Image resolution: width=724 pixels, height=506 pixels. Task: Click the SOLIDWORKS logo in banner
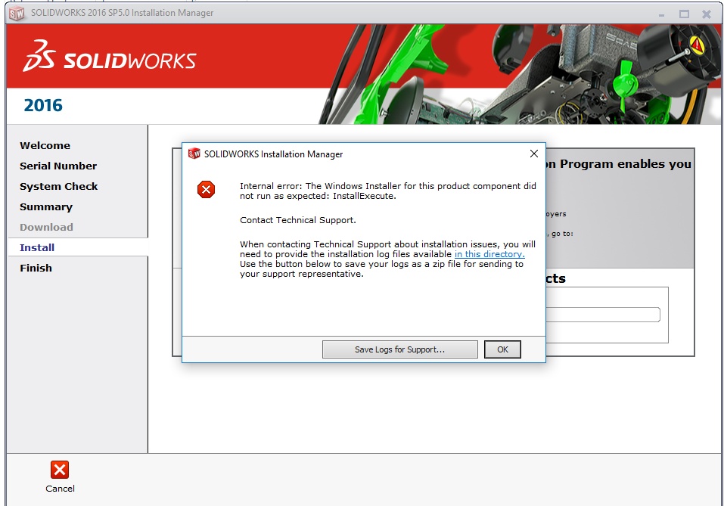click(x=110, y=56)
